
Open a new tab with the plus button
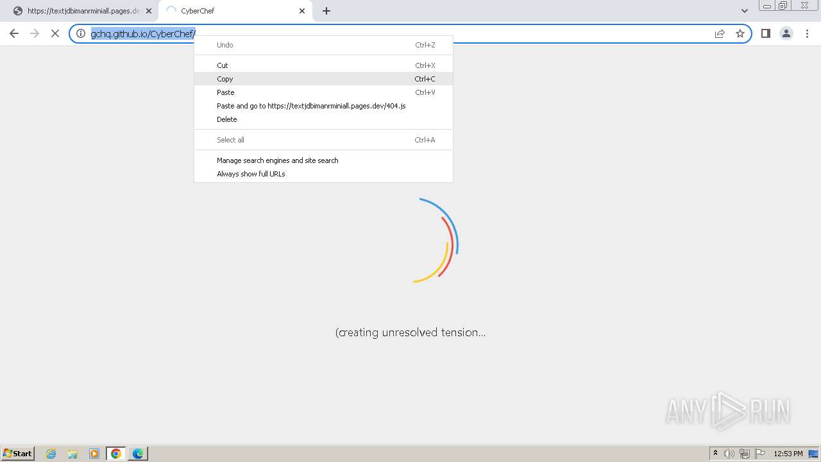point(326,11)
